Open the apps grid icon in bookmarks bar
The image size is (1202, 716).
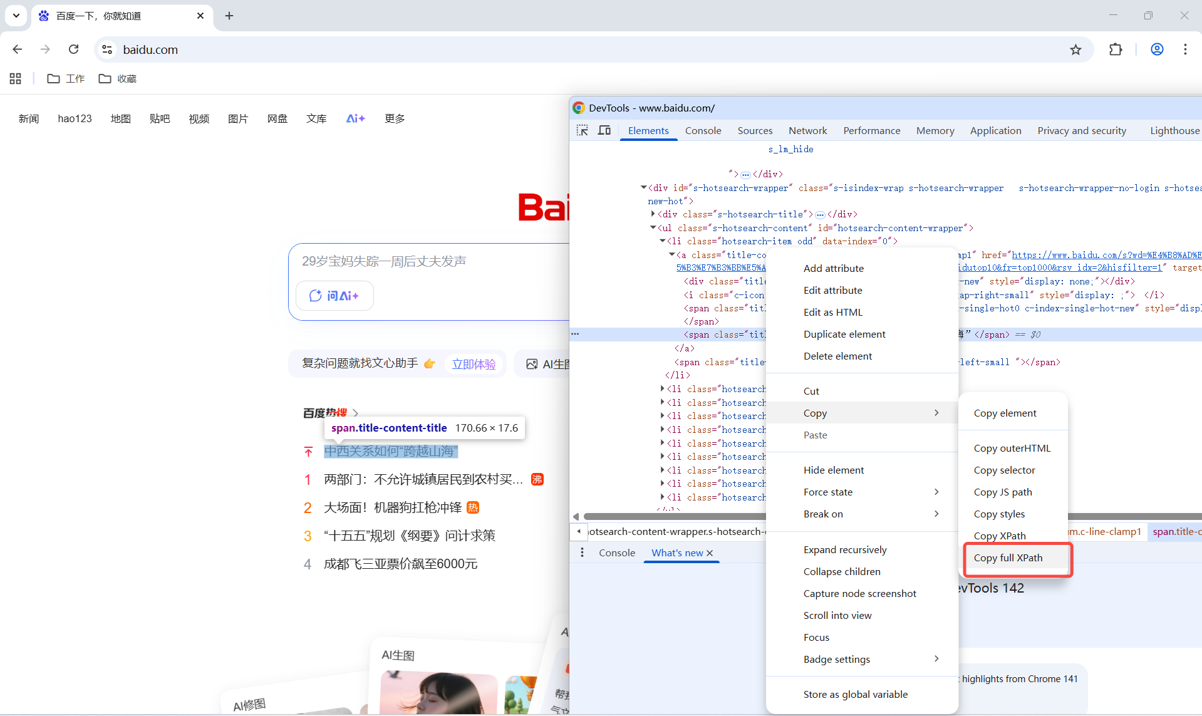pos(16,78)
